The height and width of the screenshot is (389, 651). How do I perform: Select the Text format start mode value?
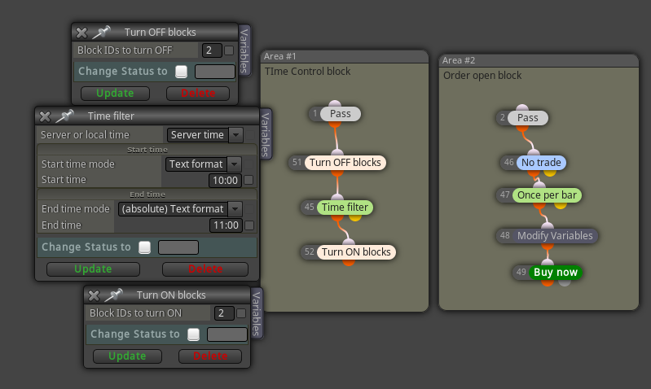(x=196, y=164)
